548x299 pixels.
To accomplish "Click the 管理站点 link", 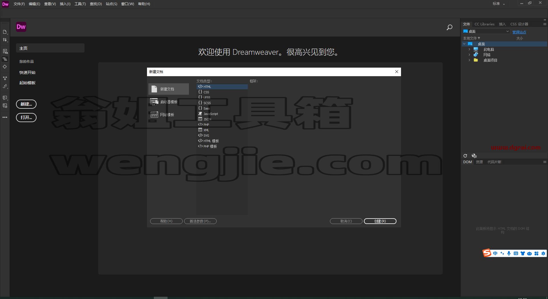I will click(519, 32).
